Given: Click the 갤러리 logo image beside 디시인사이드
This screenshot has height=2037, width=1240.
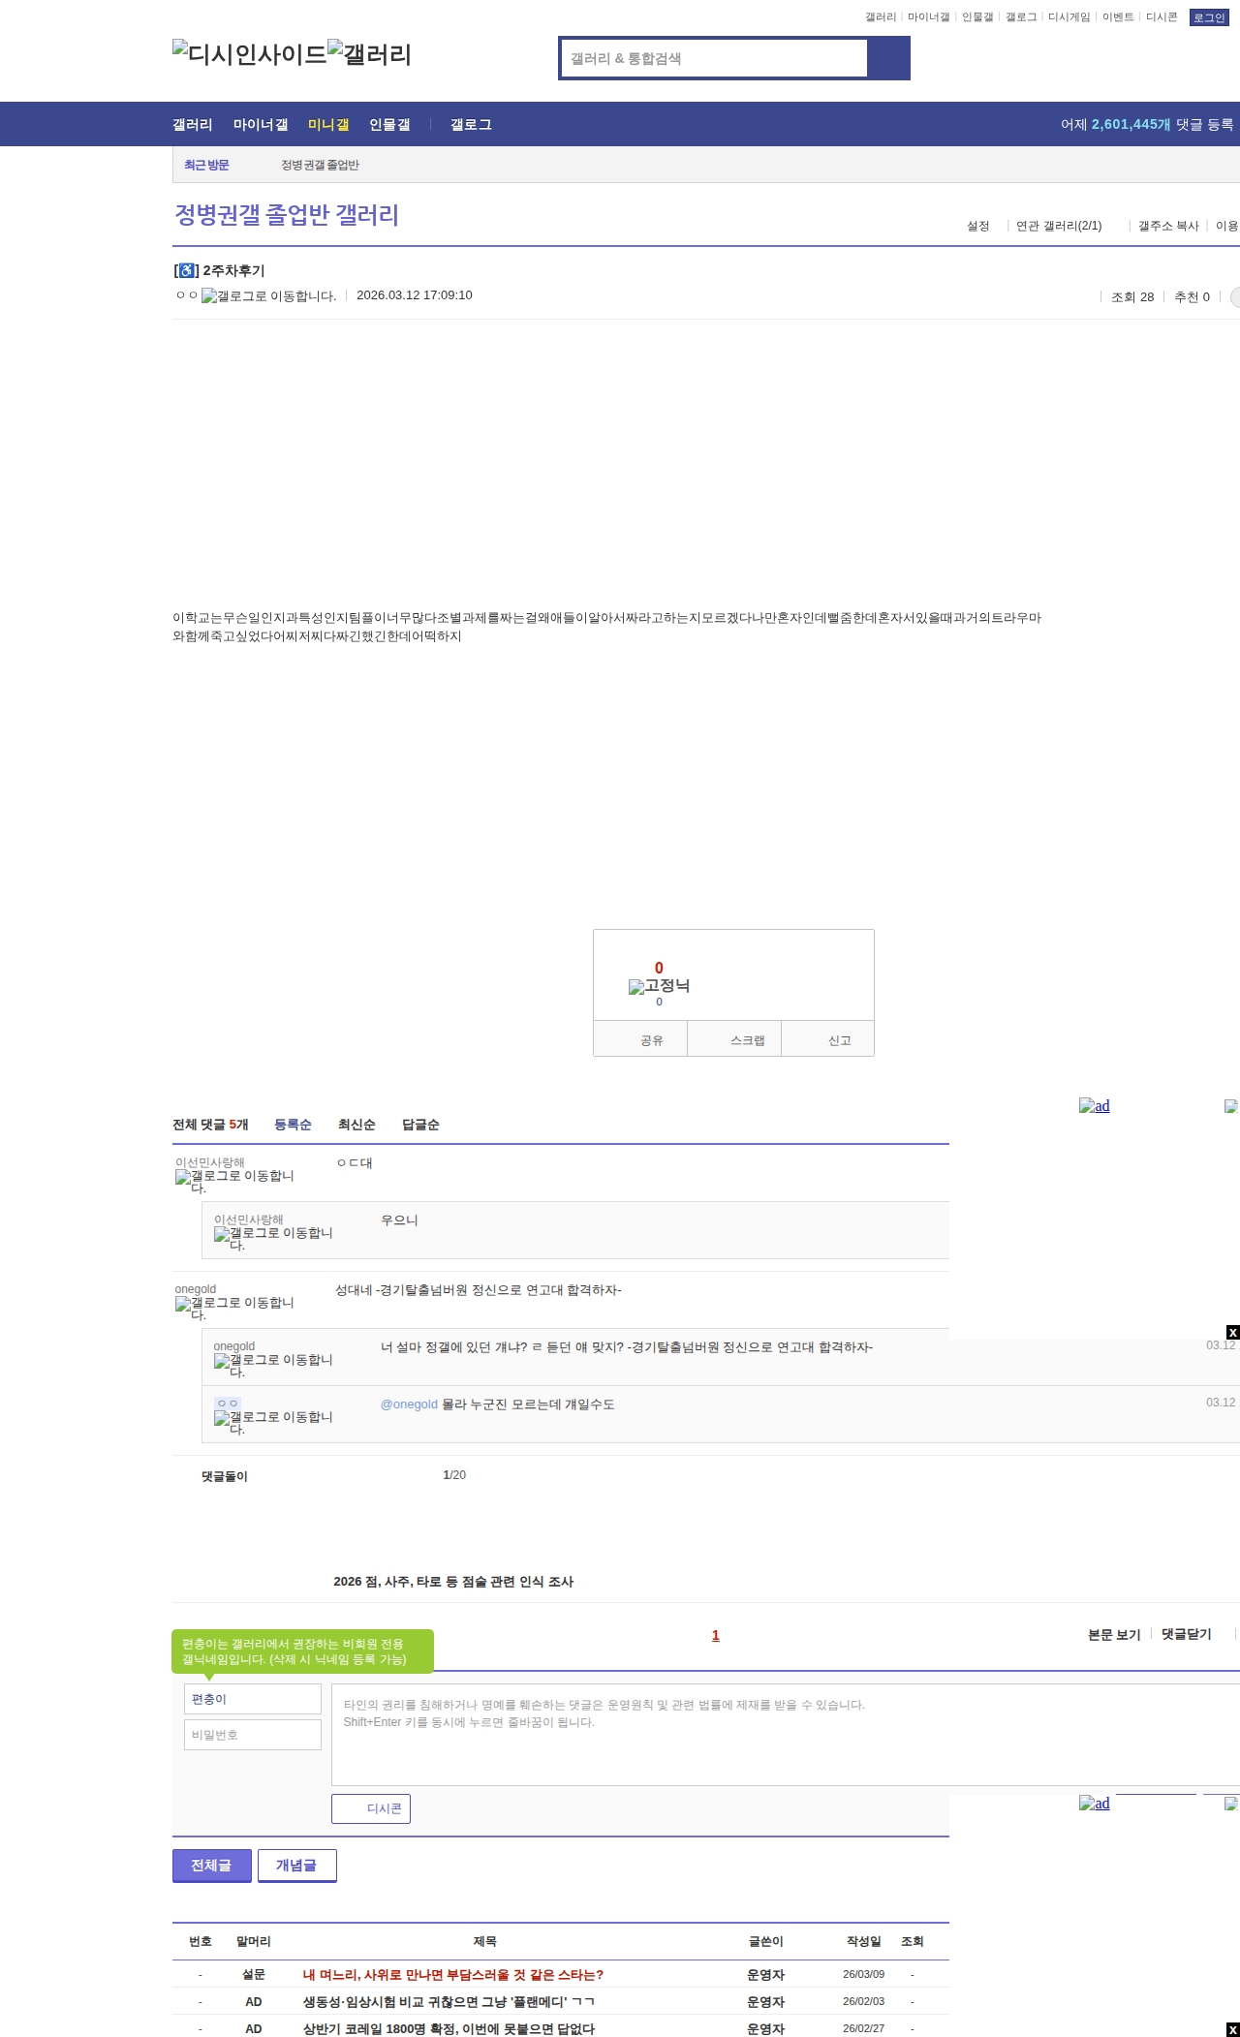Looking at the screenshot, I should 369,54.
